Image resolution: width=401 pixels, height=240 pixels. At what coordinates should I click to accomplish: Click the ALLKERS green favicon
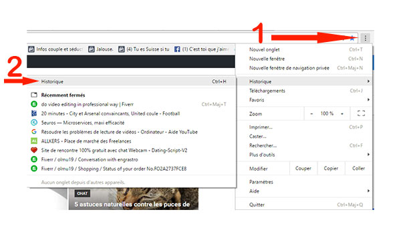34,141
